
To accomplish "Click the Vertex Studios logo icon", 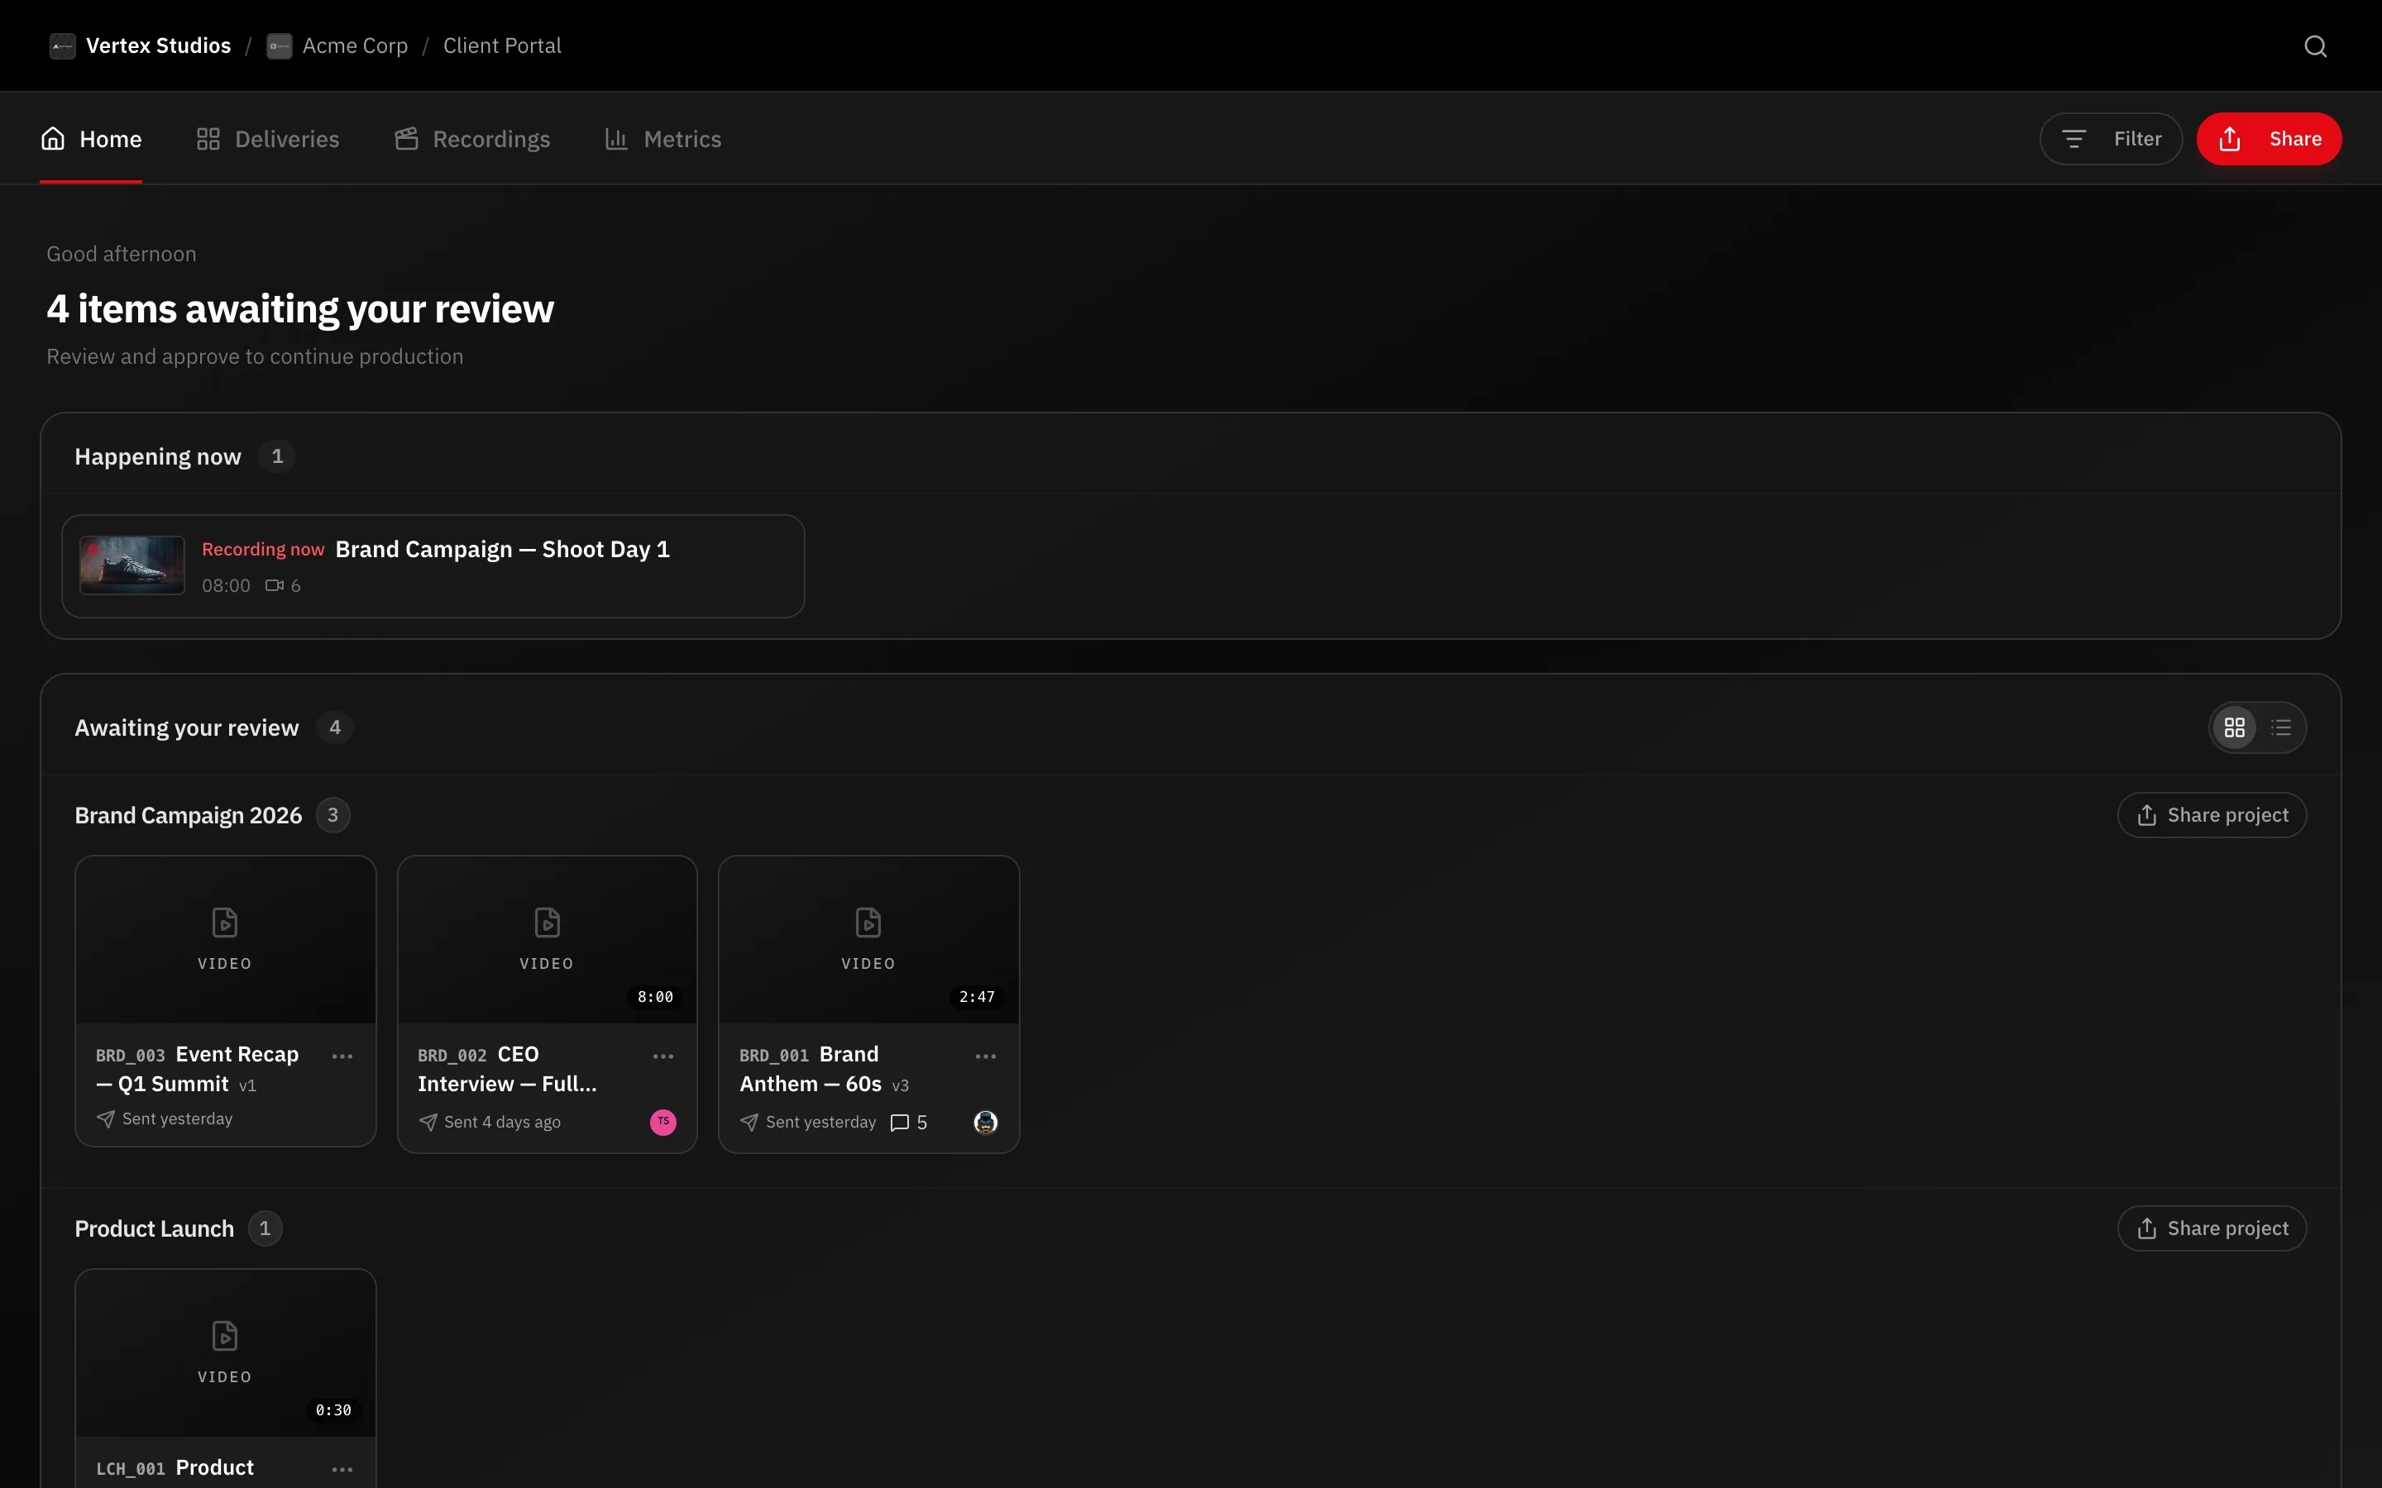I will pos(63,46).
